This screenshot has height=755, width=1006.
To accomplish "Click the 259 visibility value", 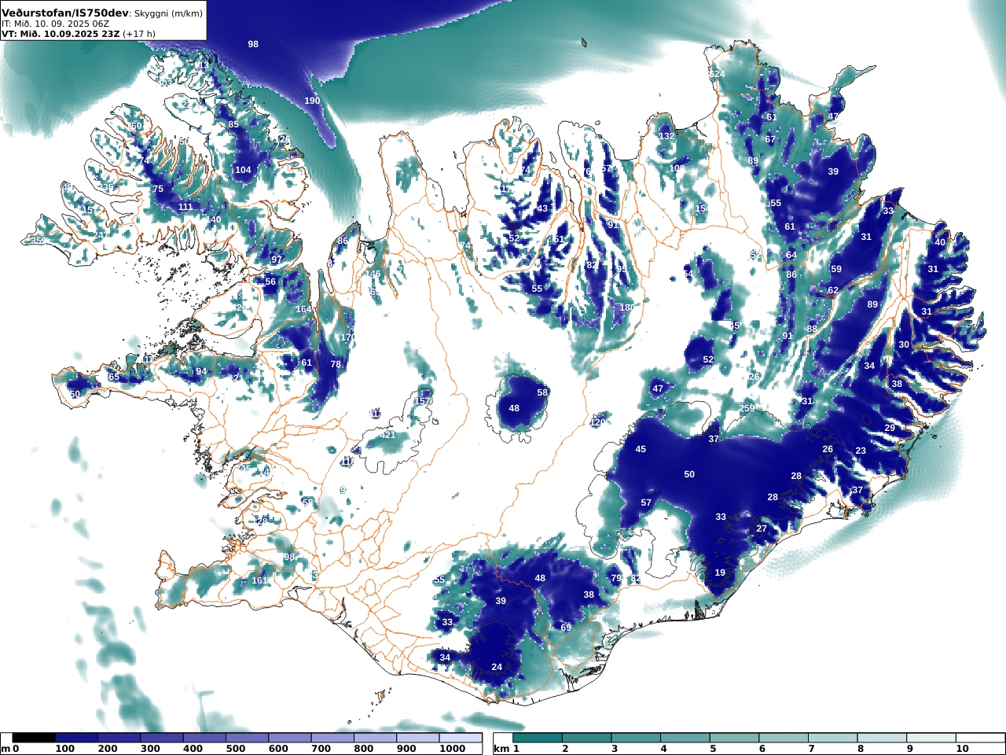I will (x=747, y=408).
